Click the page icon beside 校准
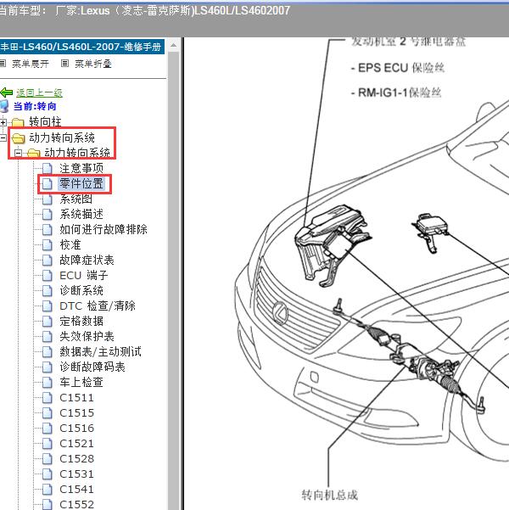Image resolution: width=509 pixels, height=510 pixels. tap(48, 245)
